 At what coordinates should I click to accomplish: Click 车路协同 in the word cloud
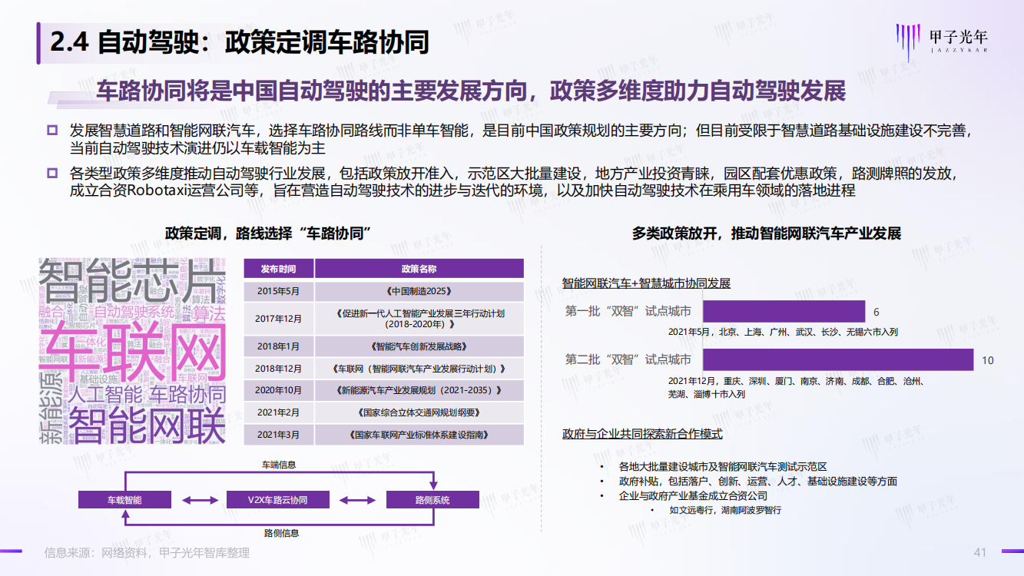pyautogui.click(x=187, y=396)
